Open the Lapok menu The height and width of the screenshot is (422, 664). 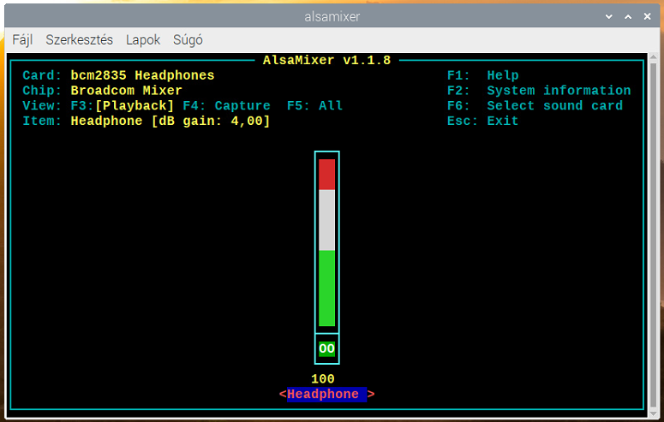[143, 39]
